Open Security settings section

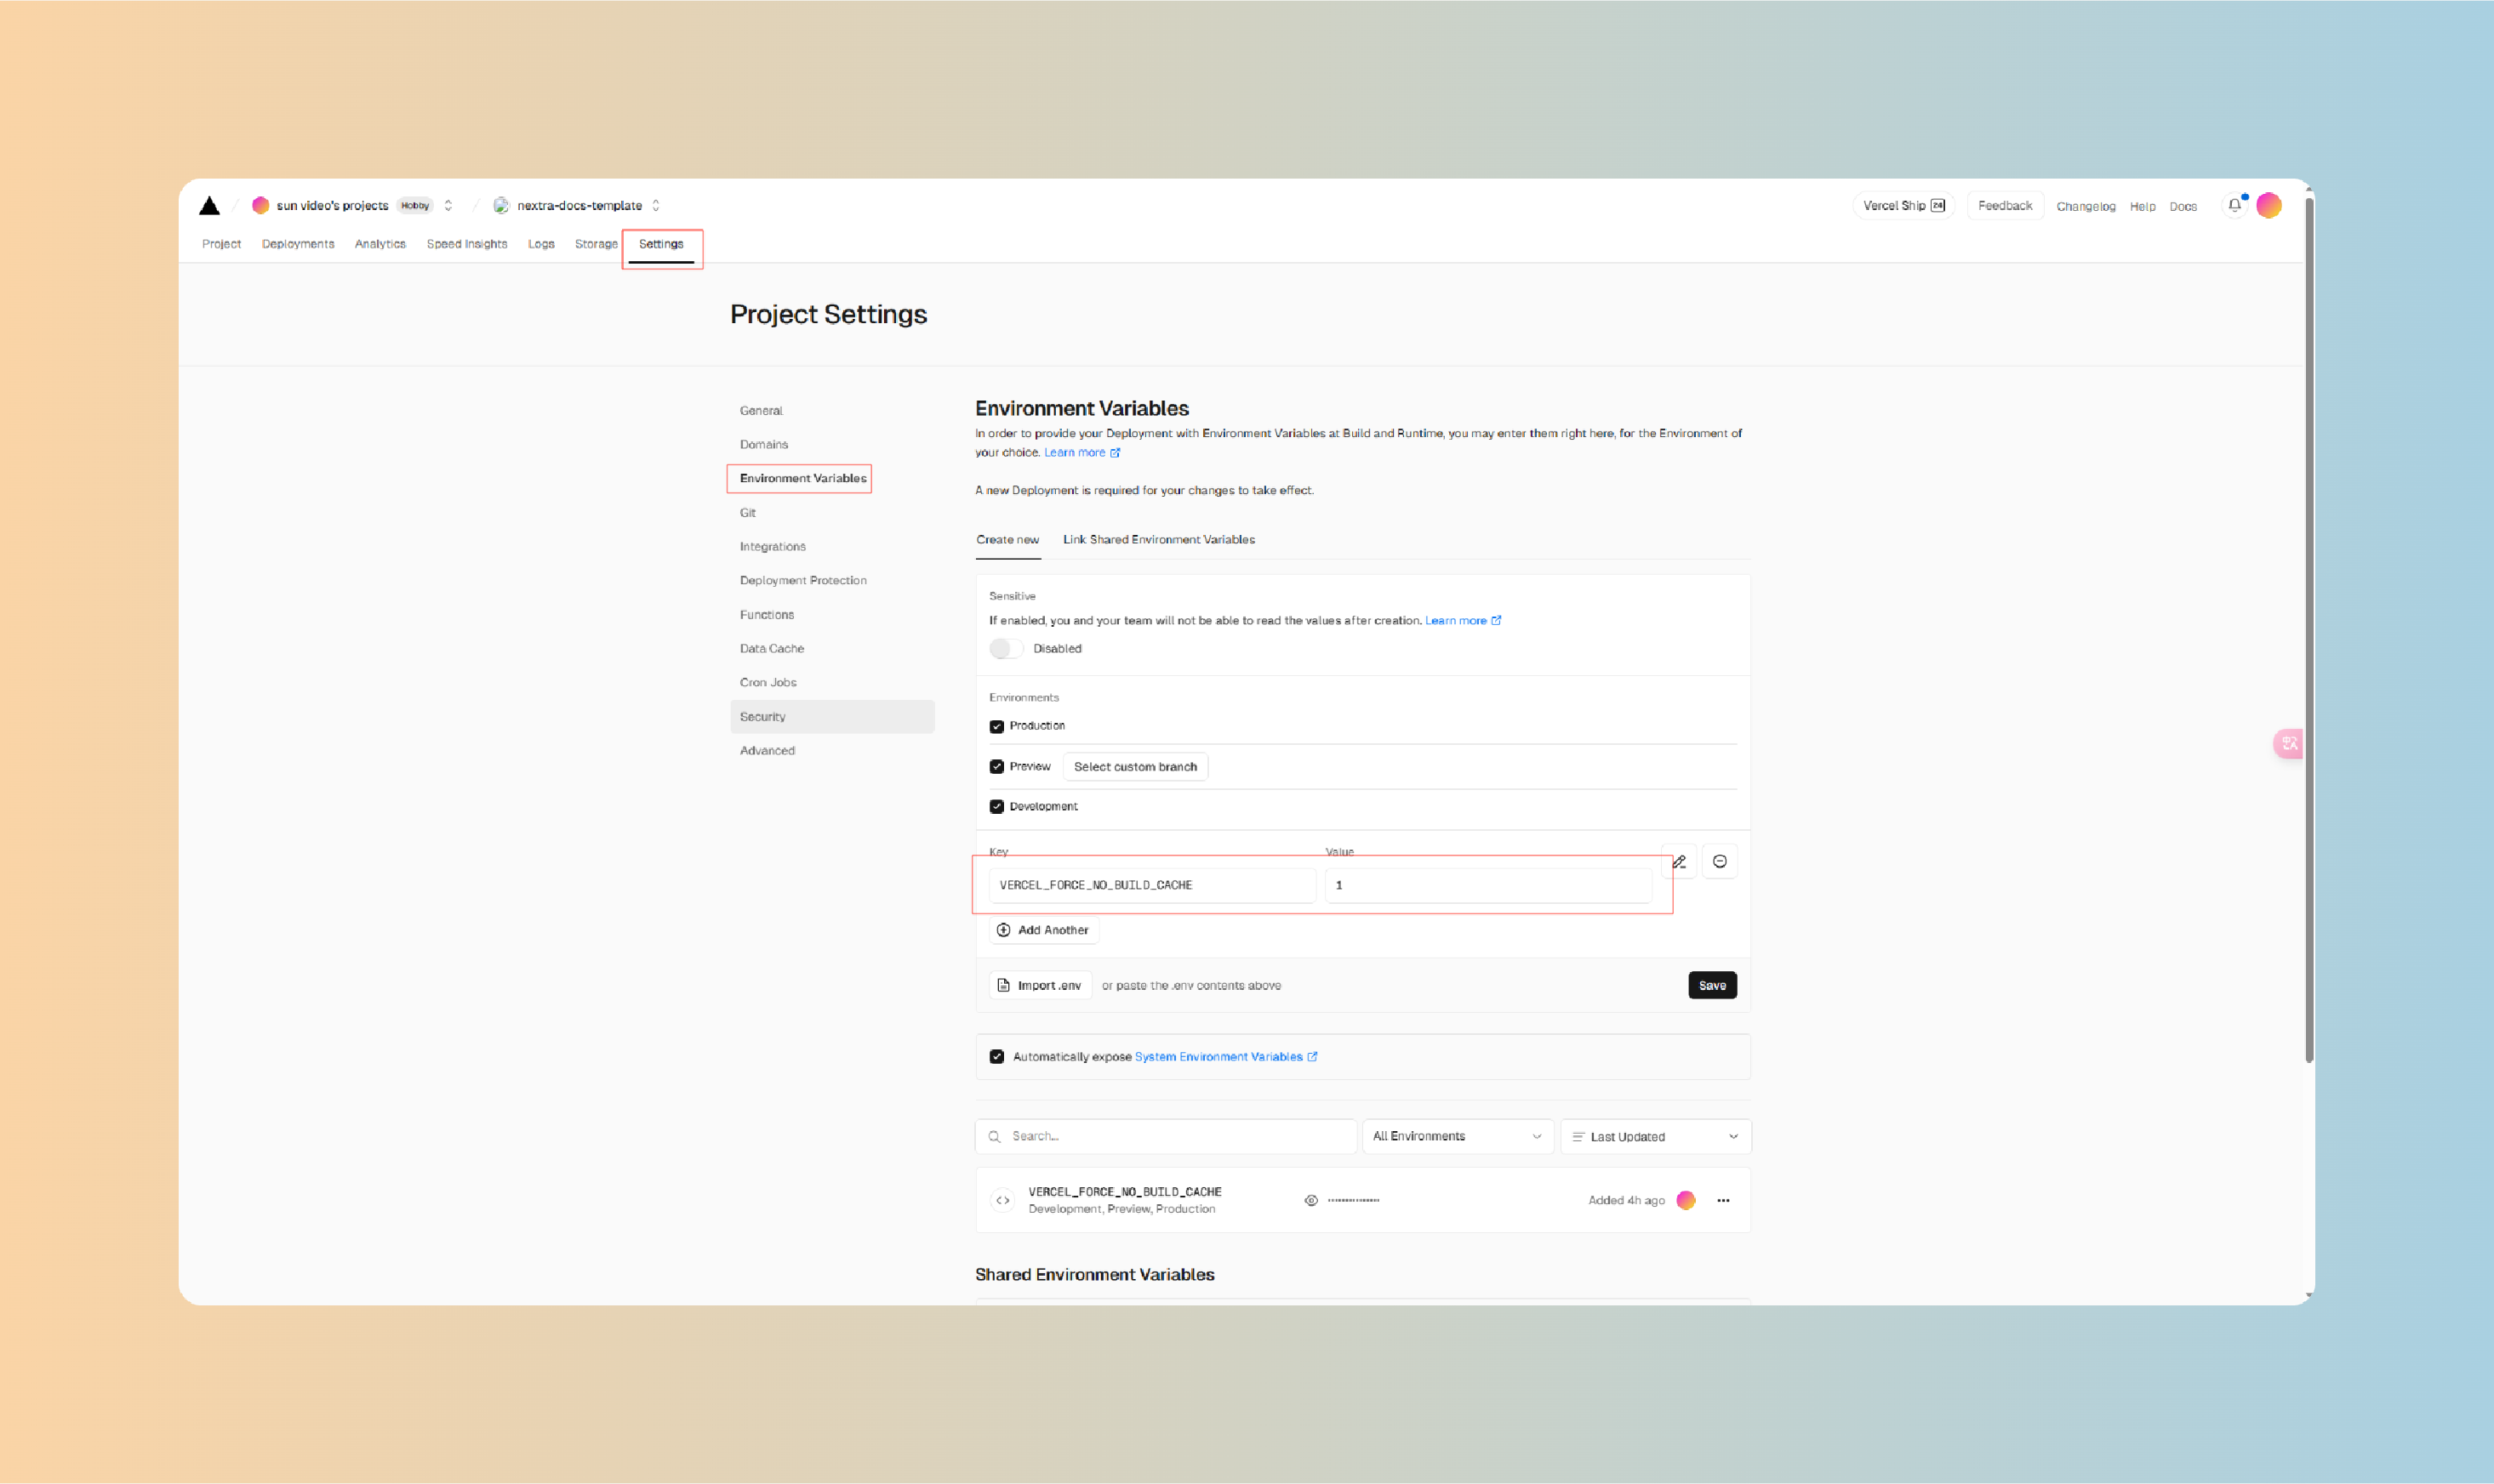pyautogui.click(x=832, y=717)
